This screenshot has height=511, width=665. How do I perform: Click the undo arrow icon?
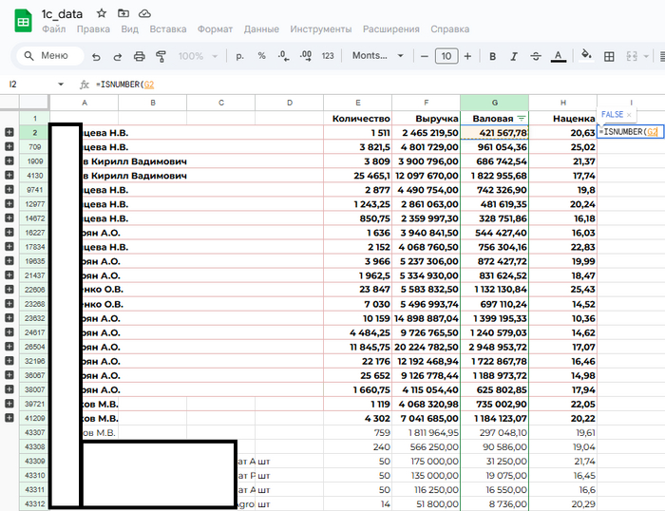click(x=94, y=56)
